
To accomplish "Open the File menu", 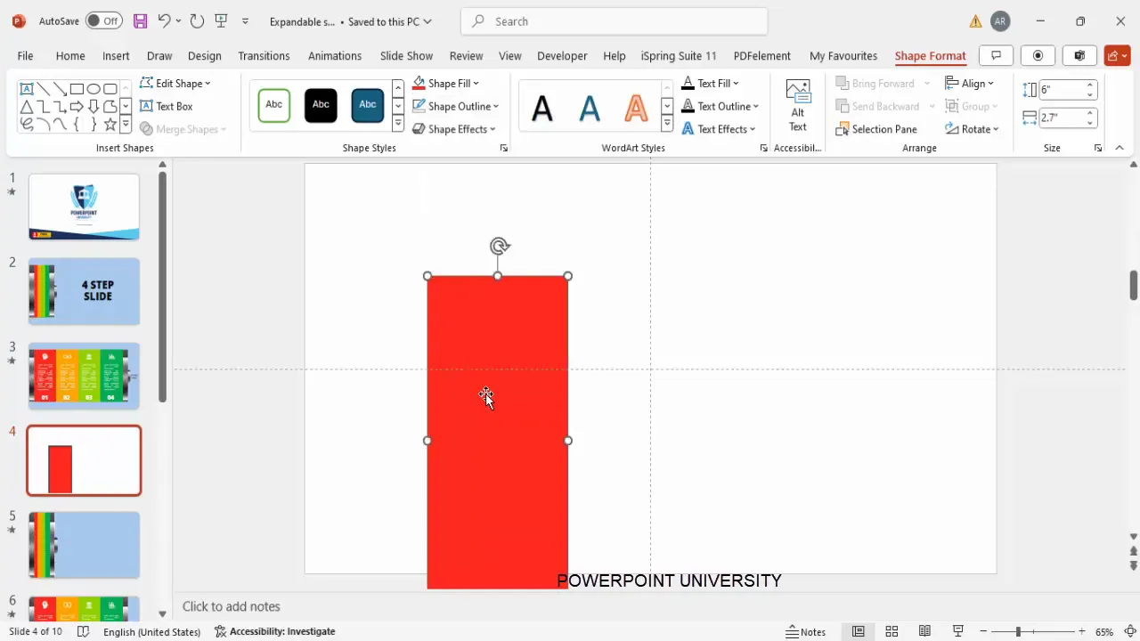I will pos(25,55).
